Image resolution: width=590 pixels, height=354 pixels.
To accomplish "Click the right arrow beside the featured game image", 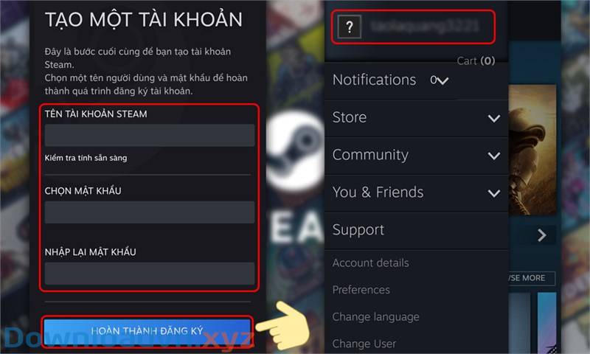I will click(x=542, y=235).
